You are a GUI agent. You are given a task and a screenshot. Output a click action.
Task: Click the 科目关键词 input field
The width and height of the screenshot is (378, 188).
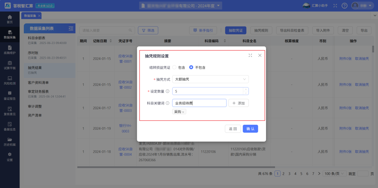pos(199,103)
